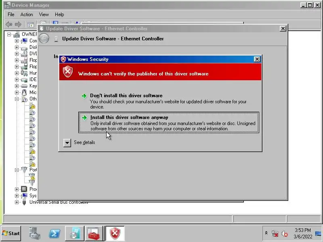This screenshot has width=323, height=242.
Task: Click the show/hide console tree toolbar icon
Action: pyautogui.click(x=31, y=25)
